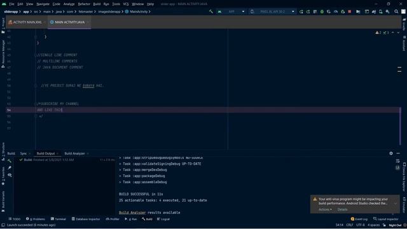Go to next highlighted error arrow
This screenshot has height=229, width=407.
(x=398, y=32)
